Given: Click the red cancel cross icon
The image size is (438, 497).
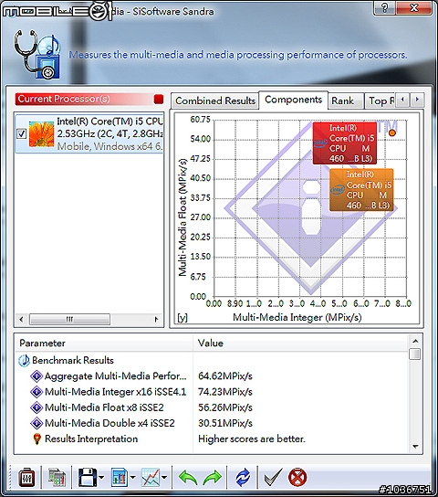Looking at the screenshot, I should coord(297,477).
